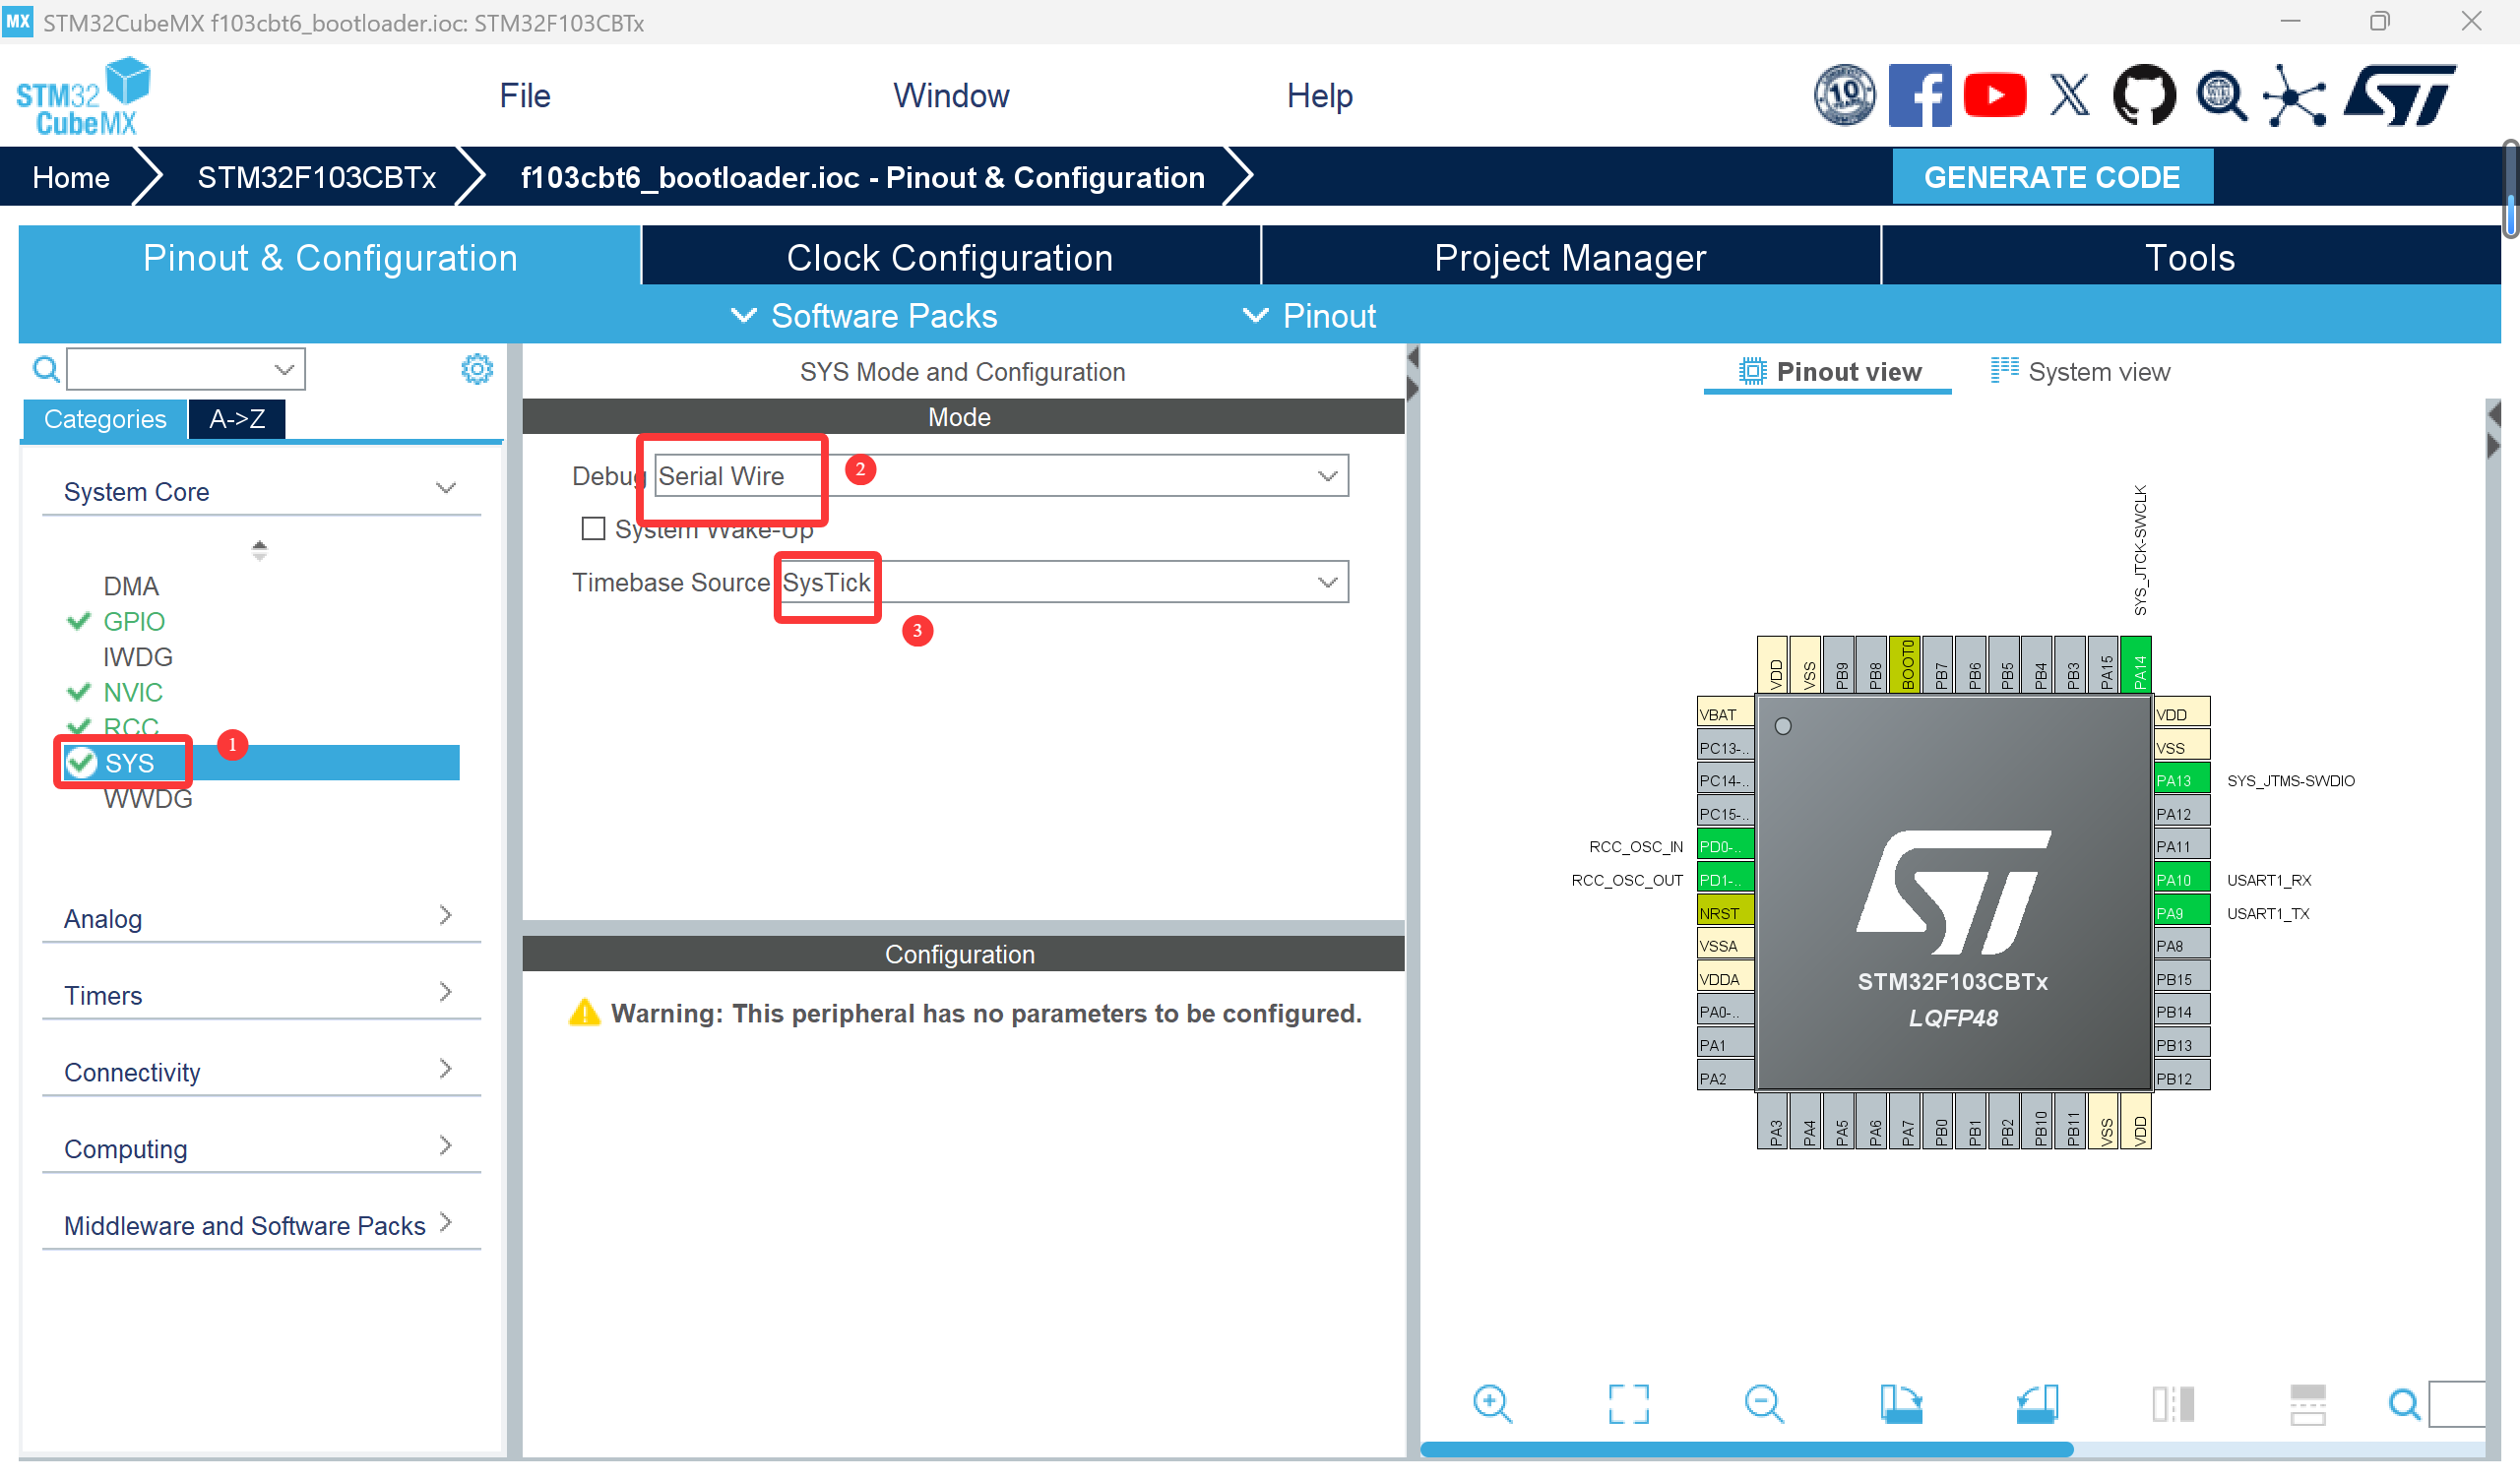Open the Timebase Source dropdown
Screen dimensions: 2520x1480
tap(1327, 581)
